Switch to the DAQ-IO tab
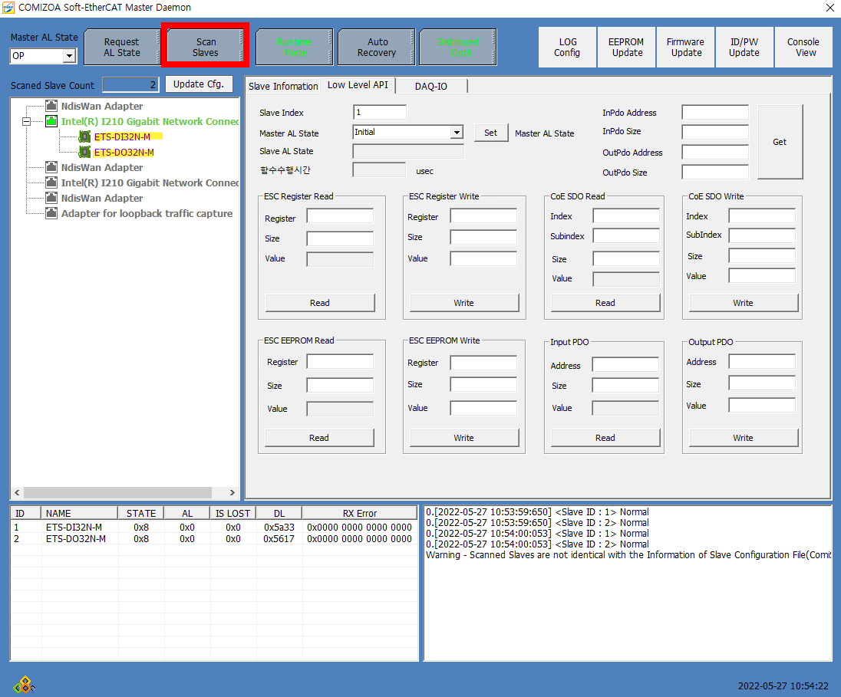 tap(430, 86)
